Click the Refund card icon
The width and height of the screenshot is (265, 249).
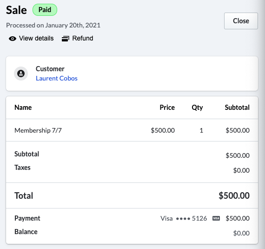(66, 39)
